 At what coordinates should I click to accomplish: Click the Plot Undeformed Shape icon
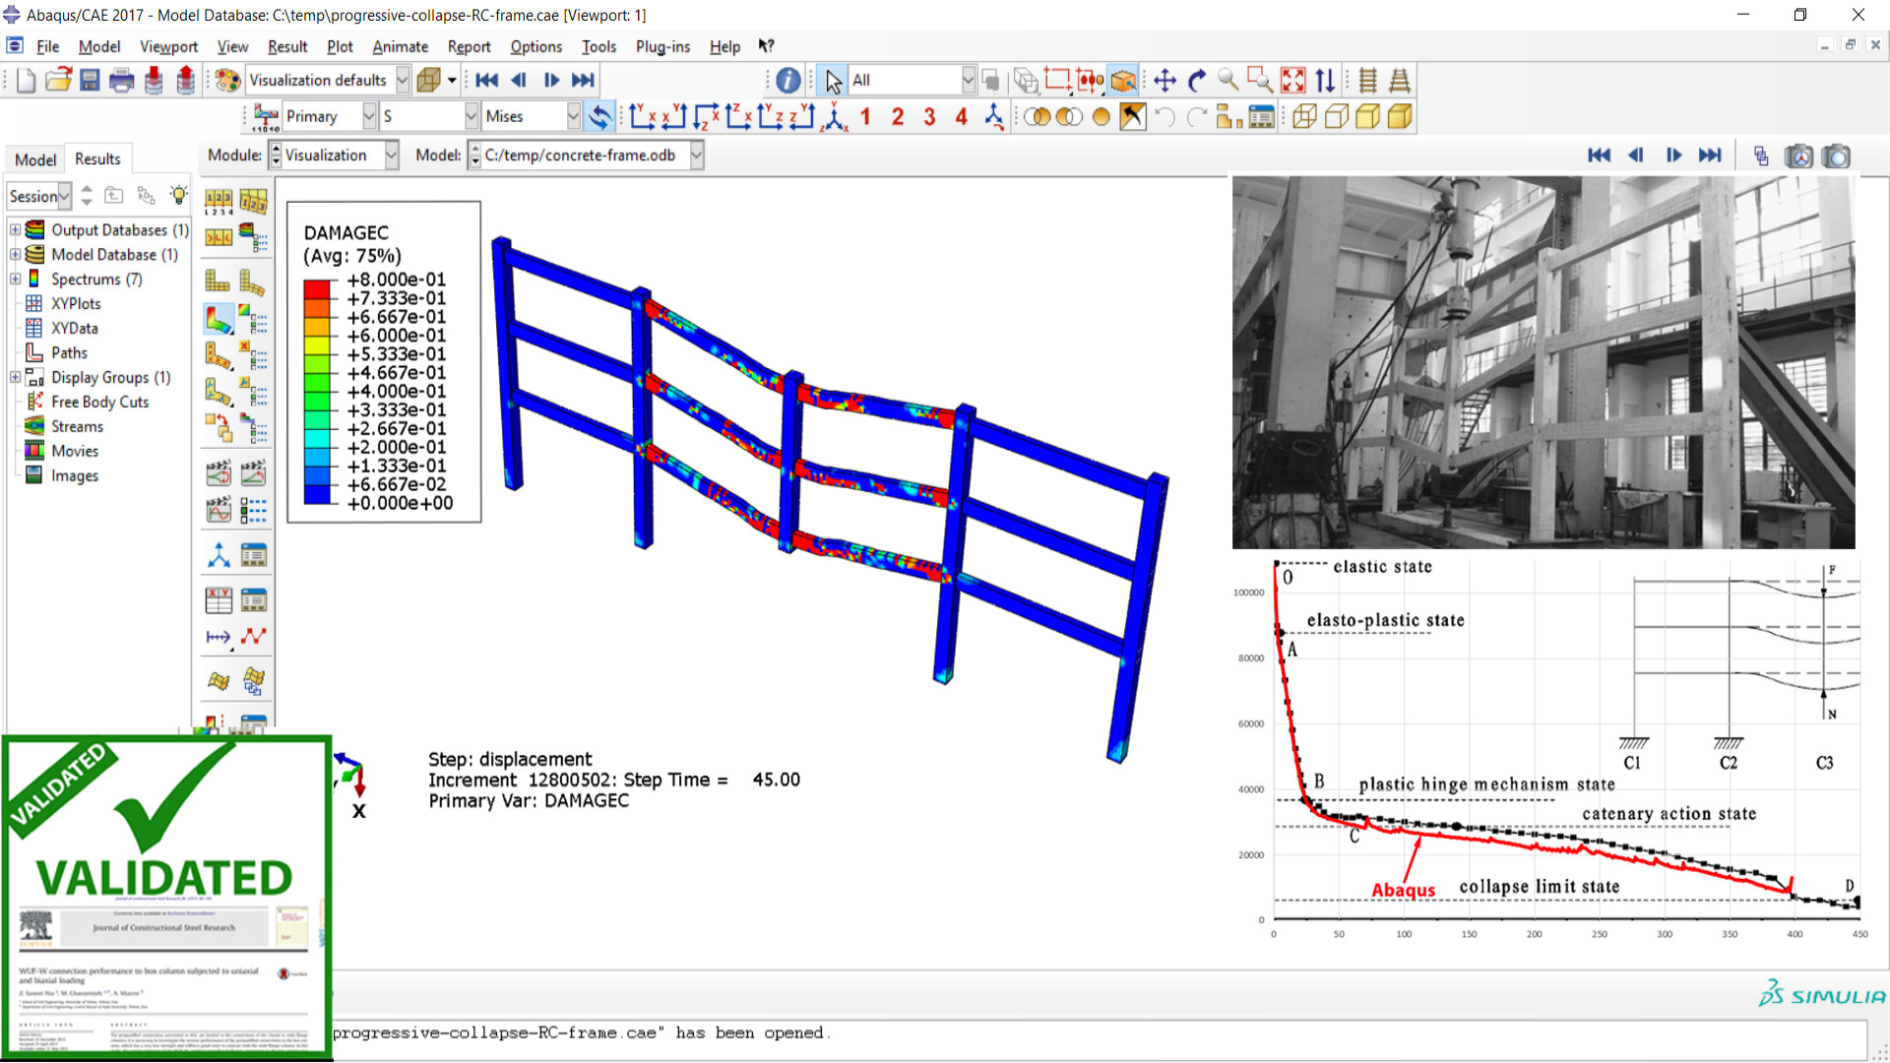click(x=219, y=282)
